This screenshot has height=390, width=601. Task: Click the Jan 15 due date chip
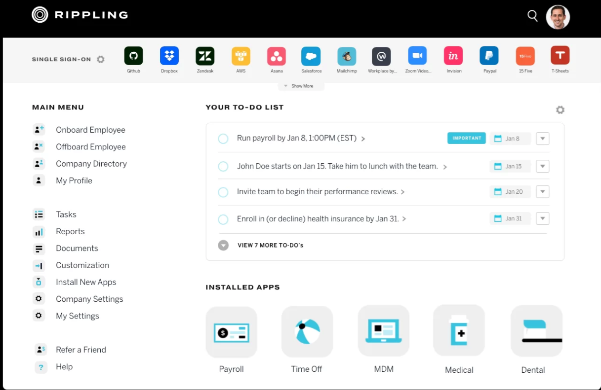coord(510,166)
